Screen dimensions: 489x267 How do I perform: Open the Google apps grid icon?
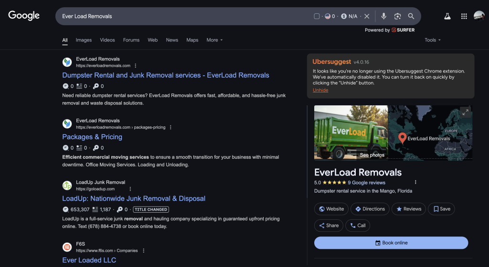[x=464, y=16]
